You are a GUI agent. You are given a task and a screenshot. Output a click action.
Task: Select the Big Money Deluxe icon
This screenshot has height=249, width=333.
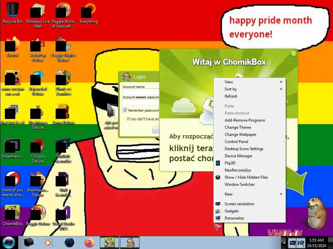point(38,117)
